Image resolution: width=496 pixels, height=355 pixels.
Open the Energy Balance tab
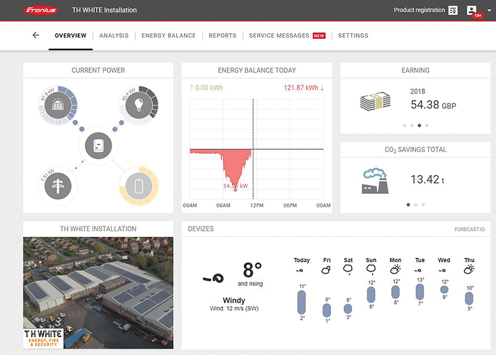coord(169,36)
